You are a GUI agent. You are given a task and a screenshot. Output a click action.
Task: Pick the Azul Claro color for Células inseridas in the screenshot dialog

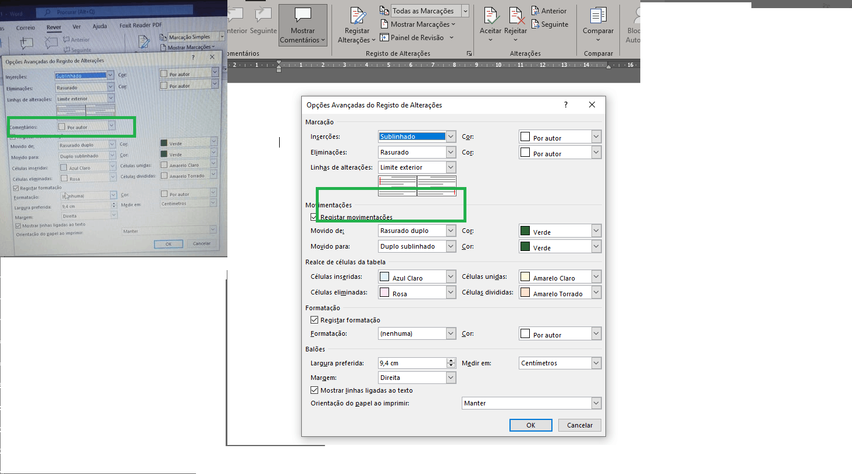click(417, 276)
